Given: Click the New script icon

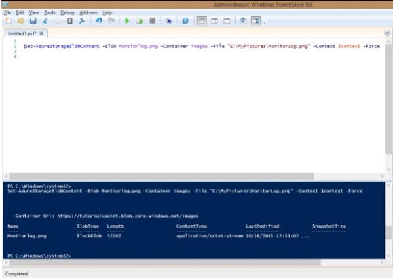Looking at the screenshot, I should pos(8,21).
